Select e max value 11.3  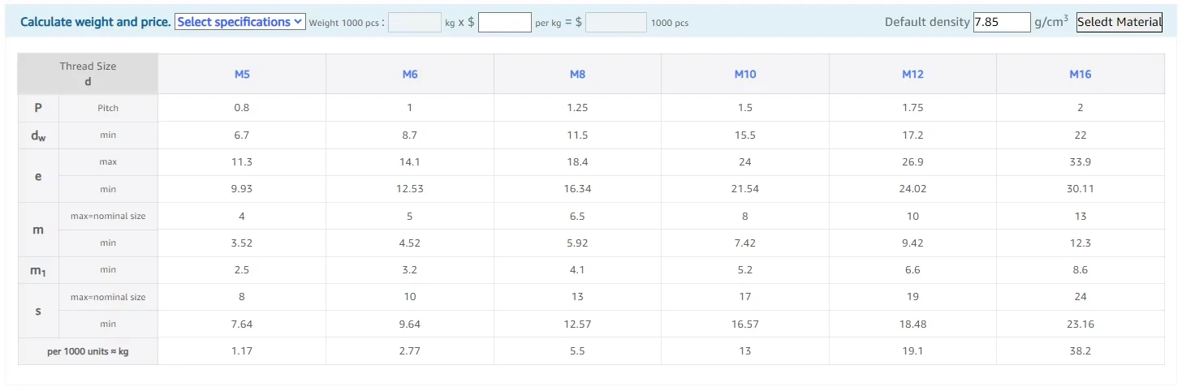(242, 162)
